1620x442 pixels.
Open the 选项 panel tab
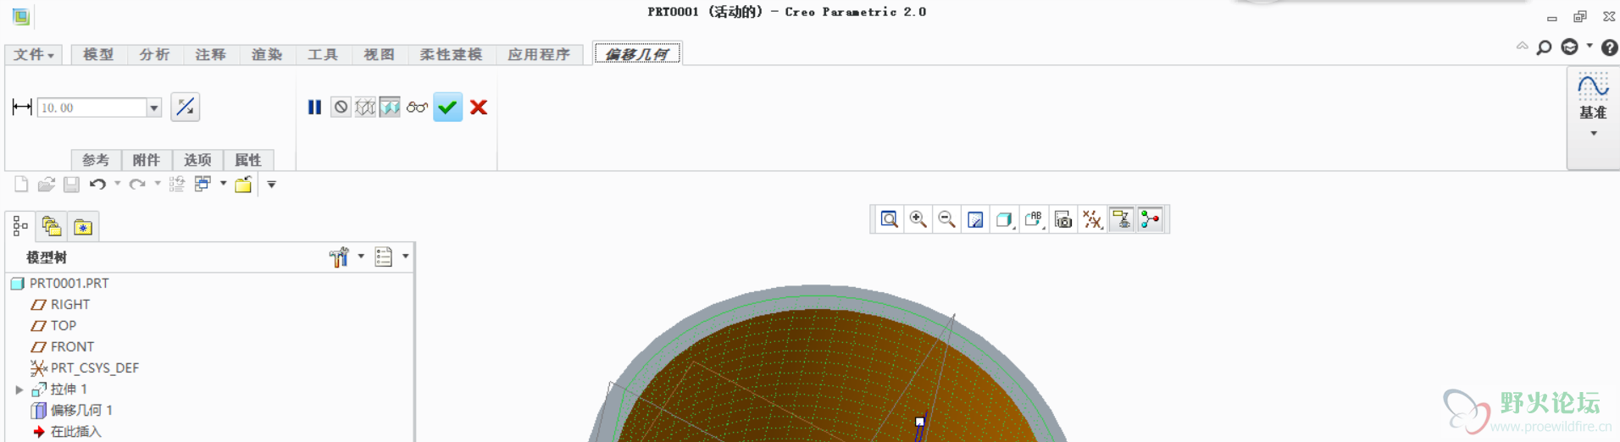click(197, 160)
